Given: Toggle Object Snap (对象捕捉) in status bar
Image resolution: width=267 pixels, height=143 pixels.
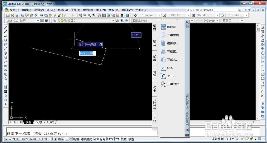Looking at the screenshot, I should [86, 139].
